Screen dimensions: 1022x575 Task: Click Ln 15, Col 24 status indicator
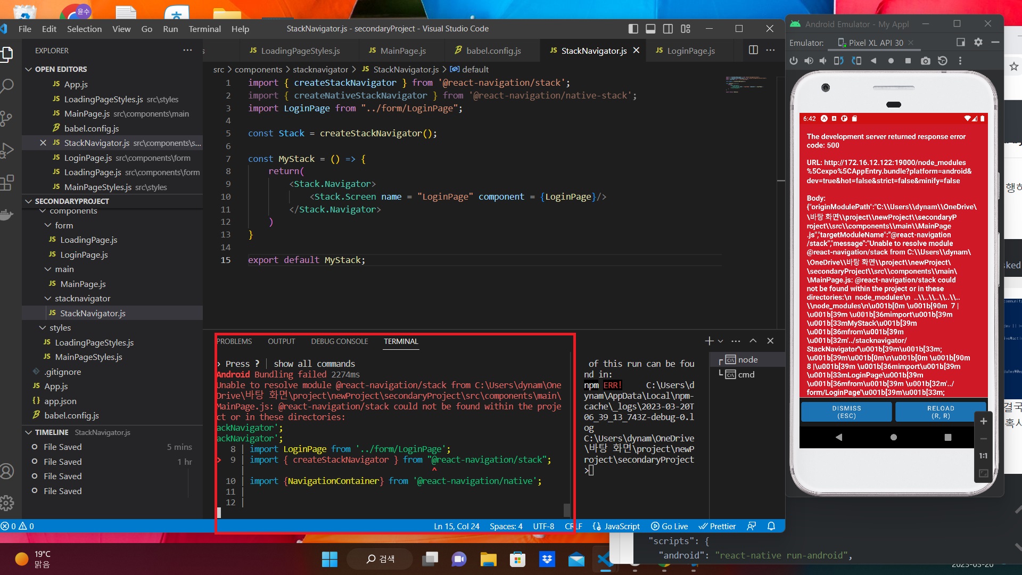pyautogui.click(x=457, y=526)
